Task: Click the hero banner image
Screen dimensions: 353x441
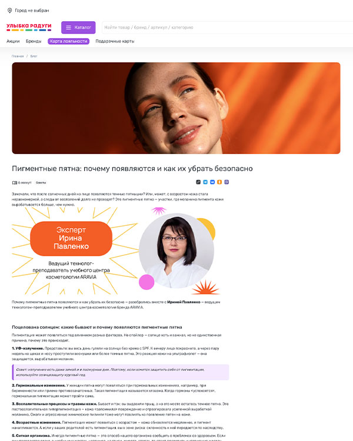Action: point(176,108)
